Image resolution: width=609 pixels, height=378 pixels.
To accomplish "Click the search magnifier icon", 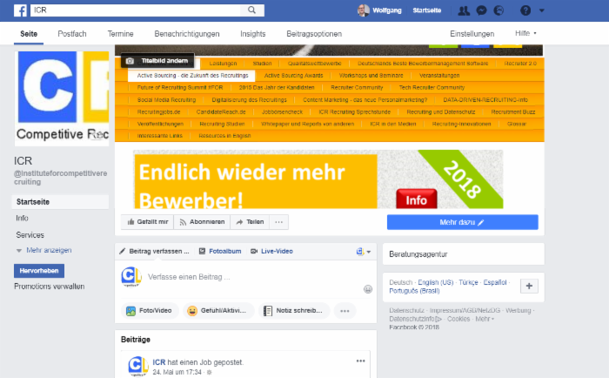I will tap(251, 10).
